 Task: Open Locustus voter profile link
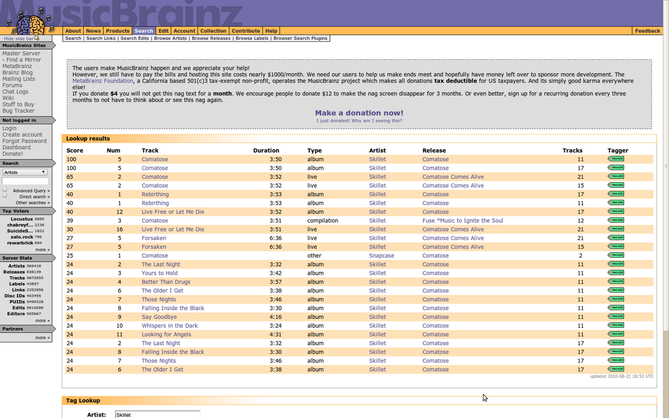[x=22, y=219]
